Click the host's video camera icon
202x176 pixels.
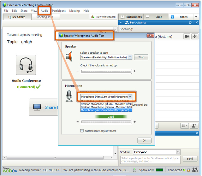tap(187, 37)
